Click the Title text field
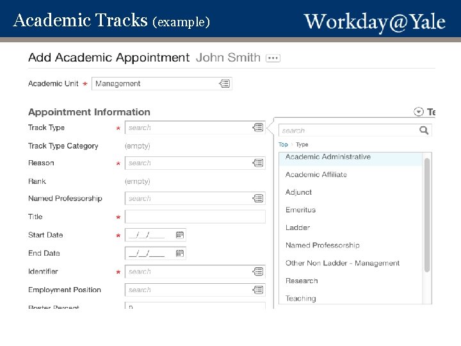 195,217
